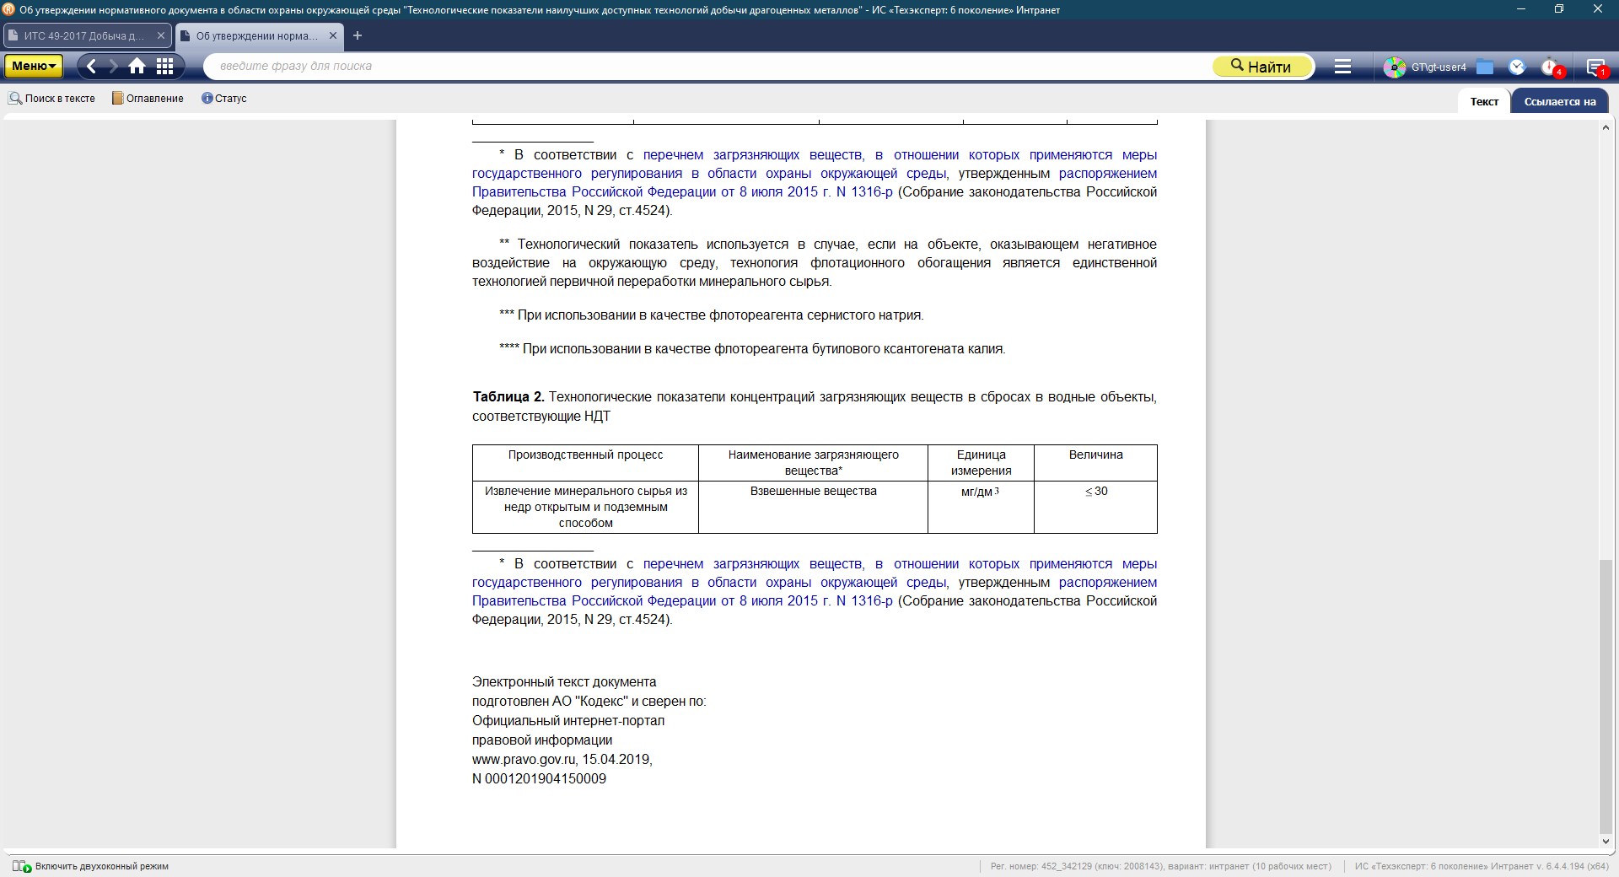1619x877 pixels.
Task: Click the search phrase input field
Action: 708,66
